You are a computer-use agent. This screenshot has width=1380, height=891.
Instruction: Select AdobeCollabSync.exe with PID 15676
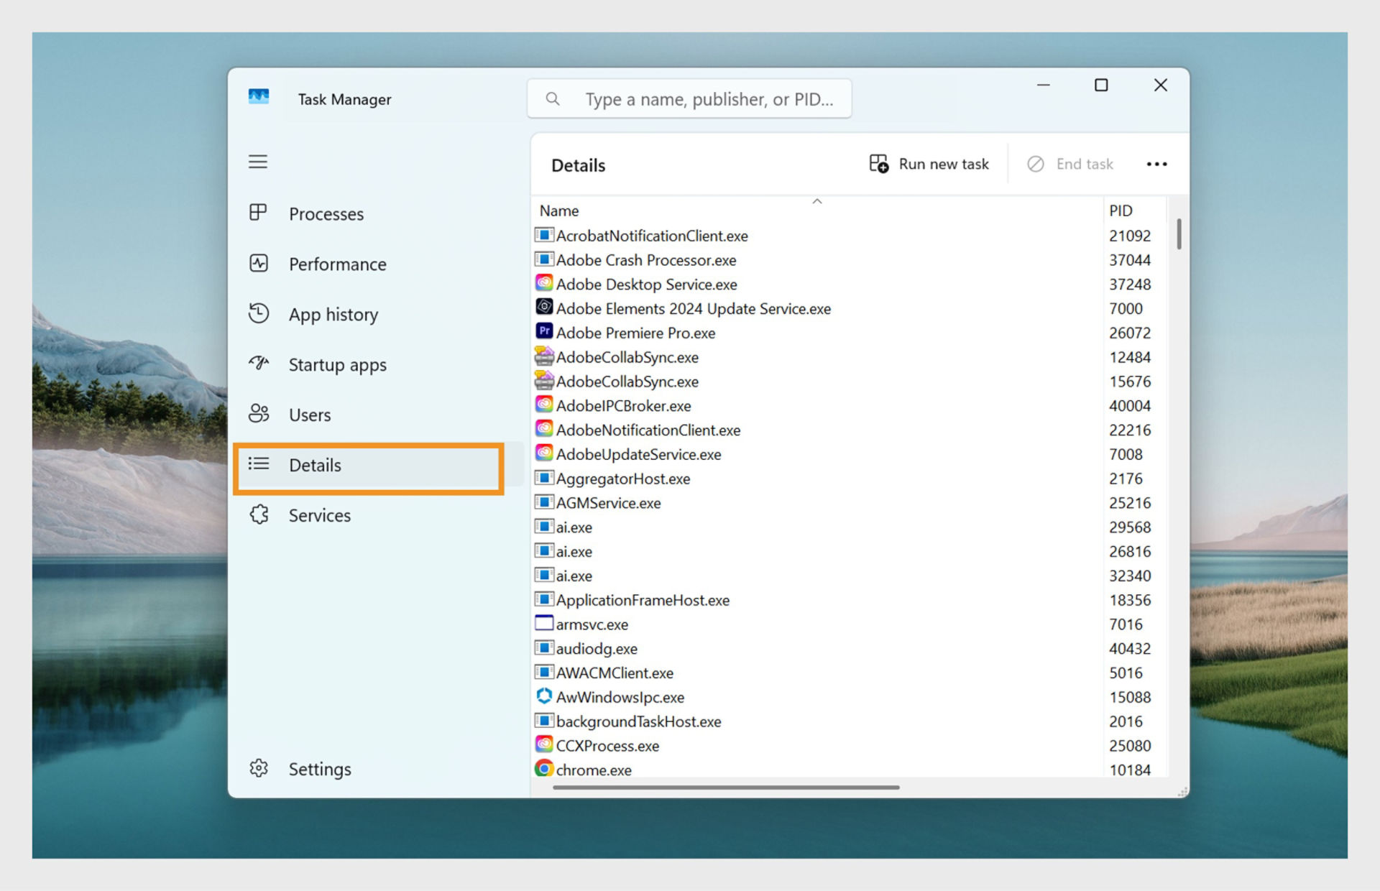pos(850,381)
